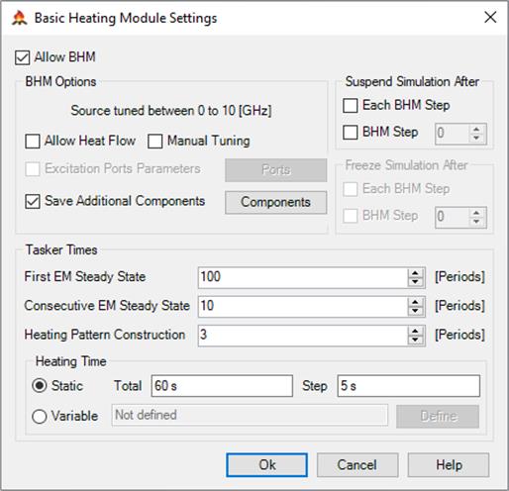The height and width of the screenshot is (491, 509).
Task: Decrease First EM Steady State periods
Action: tap(415, 281)
